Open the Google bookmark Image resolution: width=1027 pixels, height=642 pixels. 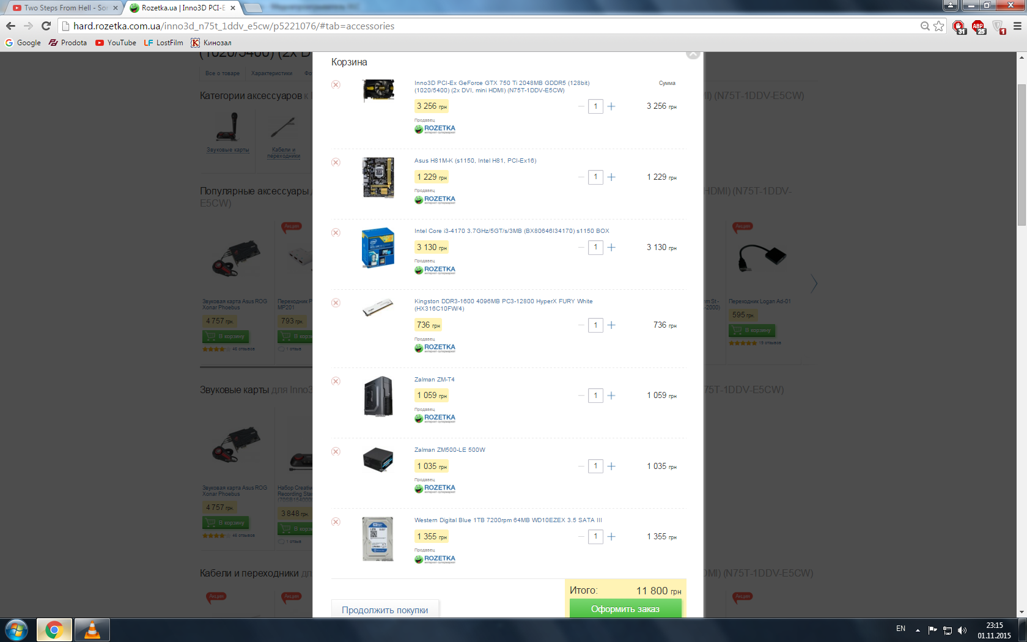coord(23,43)
